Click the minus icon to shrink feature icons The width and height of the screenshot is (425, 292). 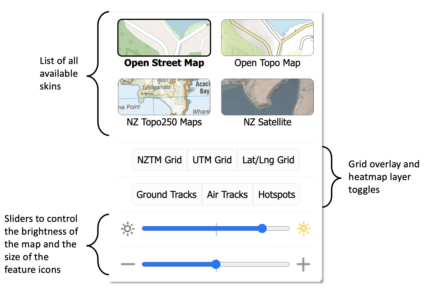click(x=128, y=264)
